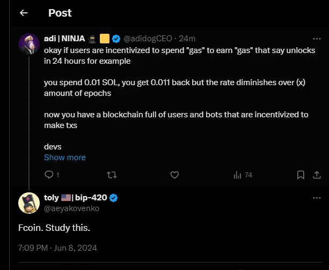Image resolution: width=329 pixels, height=270 pixels.
Task: Open adi's profile picture
Action: tap(28, 43)
